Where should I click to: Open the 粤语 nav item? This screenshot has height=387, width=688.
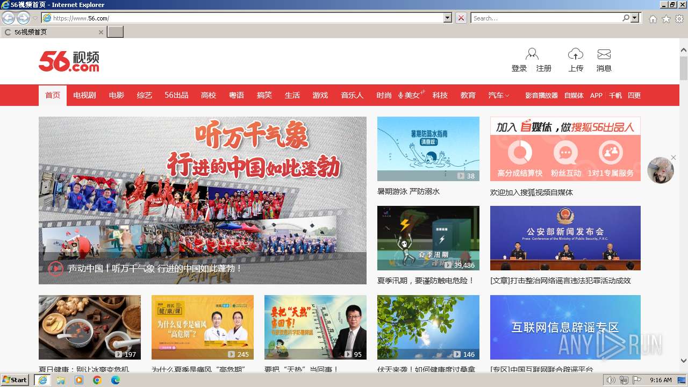click(236, 95)
